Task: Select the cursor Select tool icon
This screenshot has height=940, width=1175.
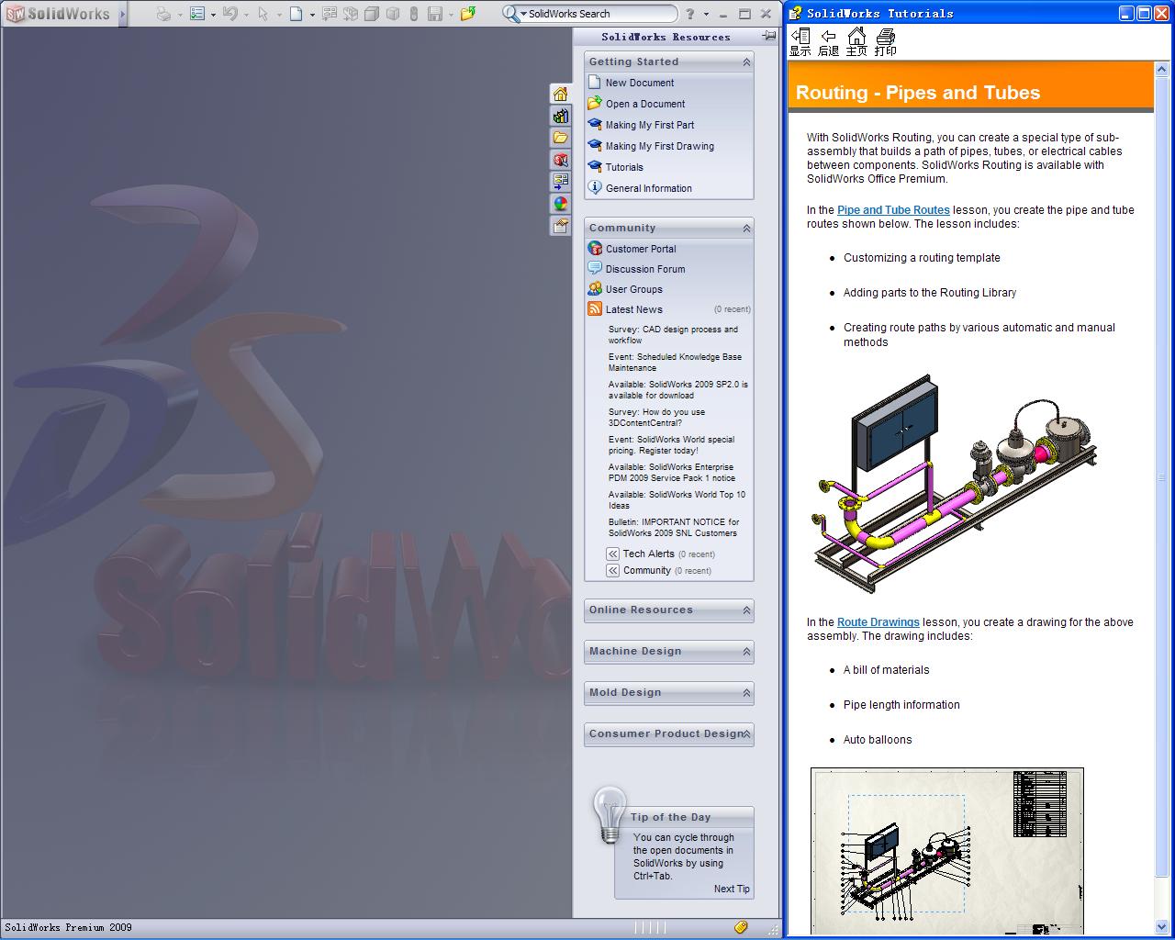Action: pyautogui.click(x=263, y=14)
